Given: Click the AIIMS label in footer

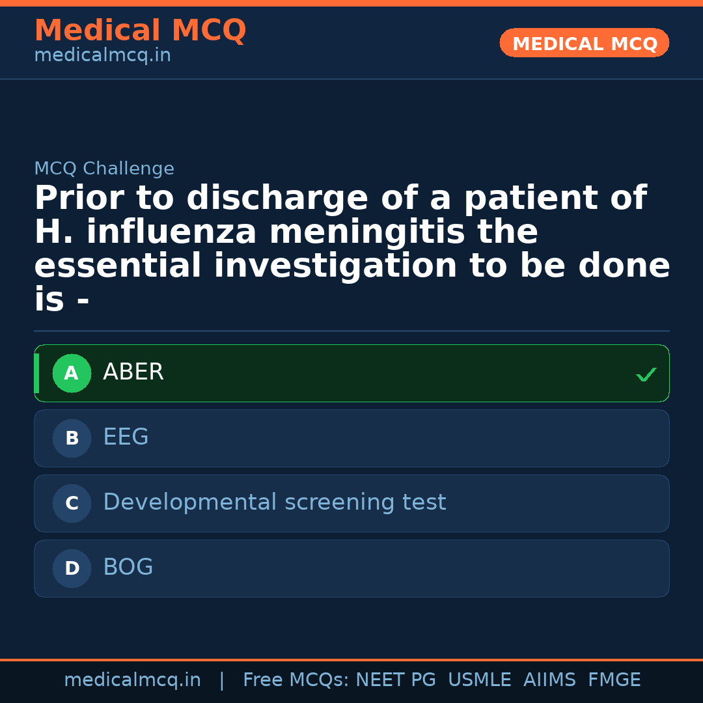Looking at the screenshot, I should click(550, 680).
